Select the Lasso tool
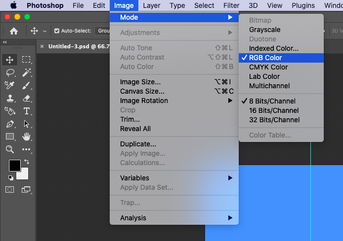 pos(10,72)
